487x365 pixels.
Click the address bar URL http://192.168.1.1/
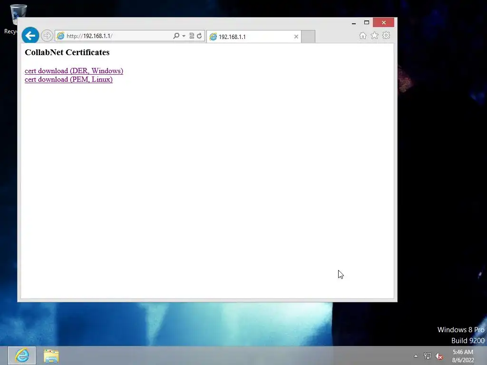coord(89,36)
